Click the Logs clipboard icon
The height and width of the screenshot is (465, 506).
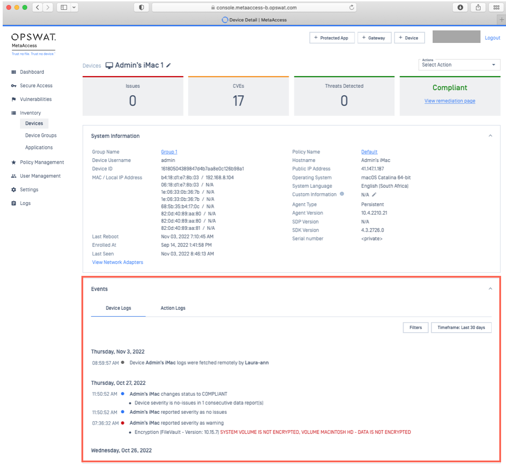coord(13,203)
